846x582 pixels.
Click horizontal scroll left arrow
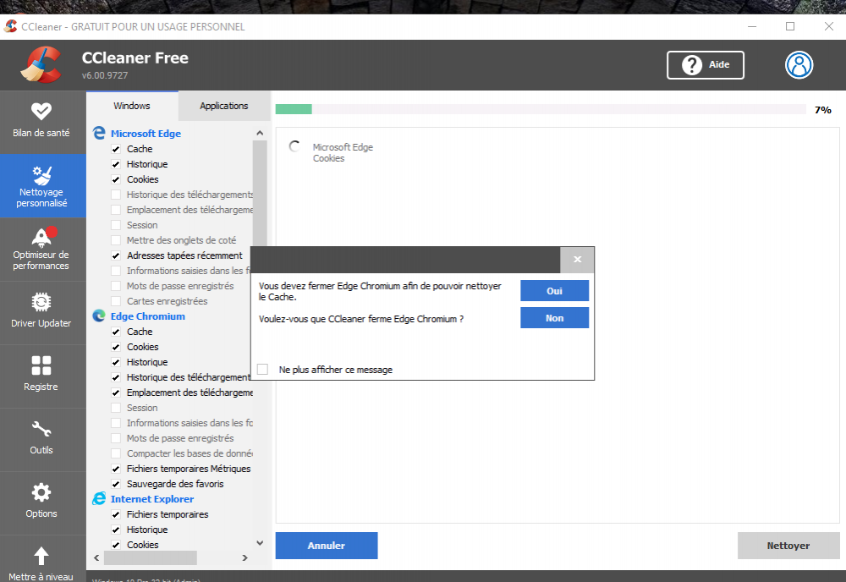click(x=96, y=557)
